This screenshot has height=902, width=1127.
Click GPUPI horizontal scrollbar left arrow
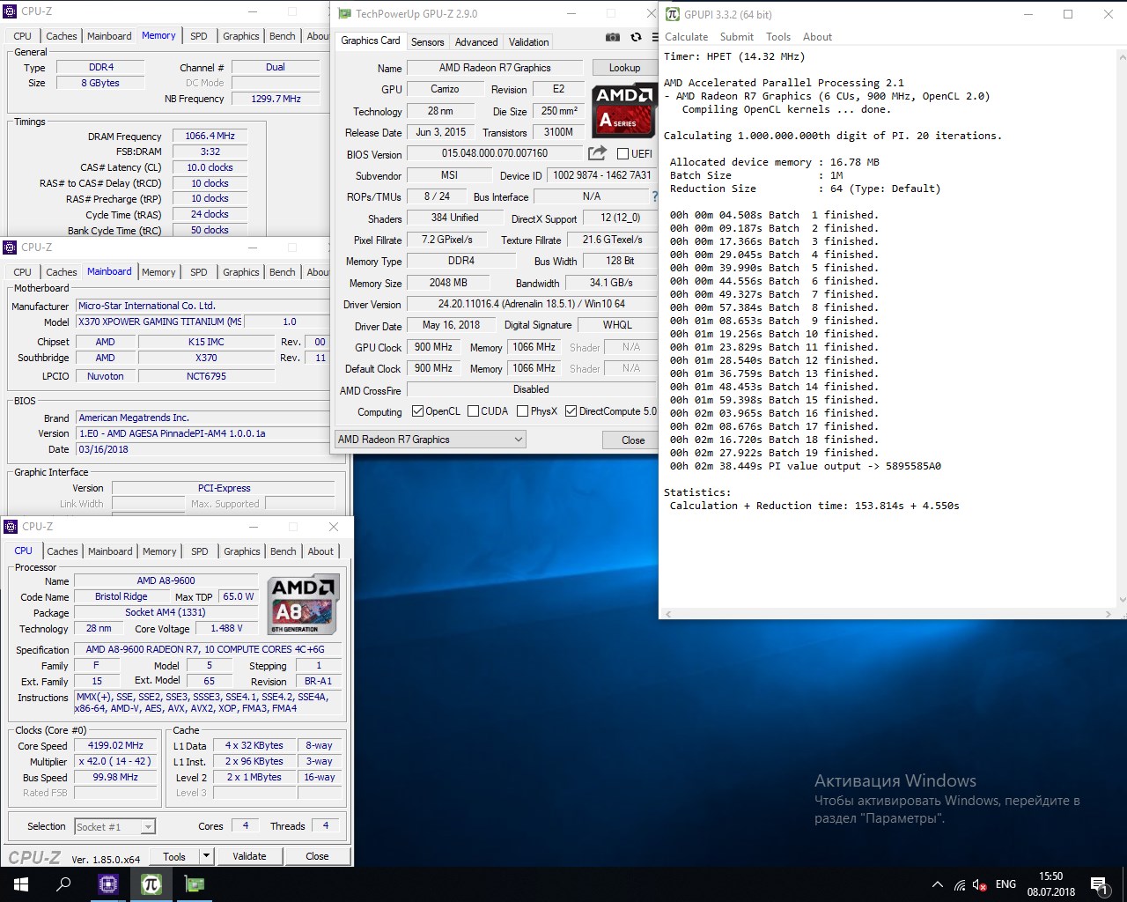click(668, 613)
